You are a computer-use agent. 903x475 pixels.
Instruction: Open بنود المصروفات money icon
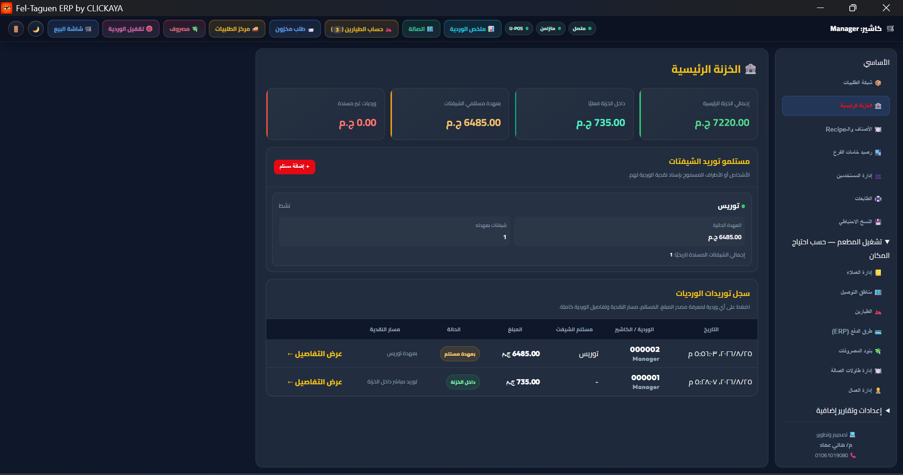(878, 351)
